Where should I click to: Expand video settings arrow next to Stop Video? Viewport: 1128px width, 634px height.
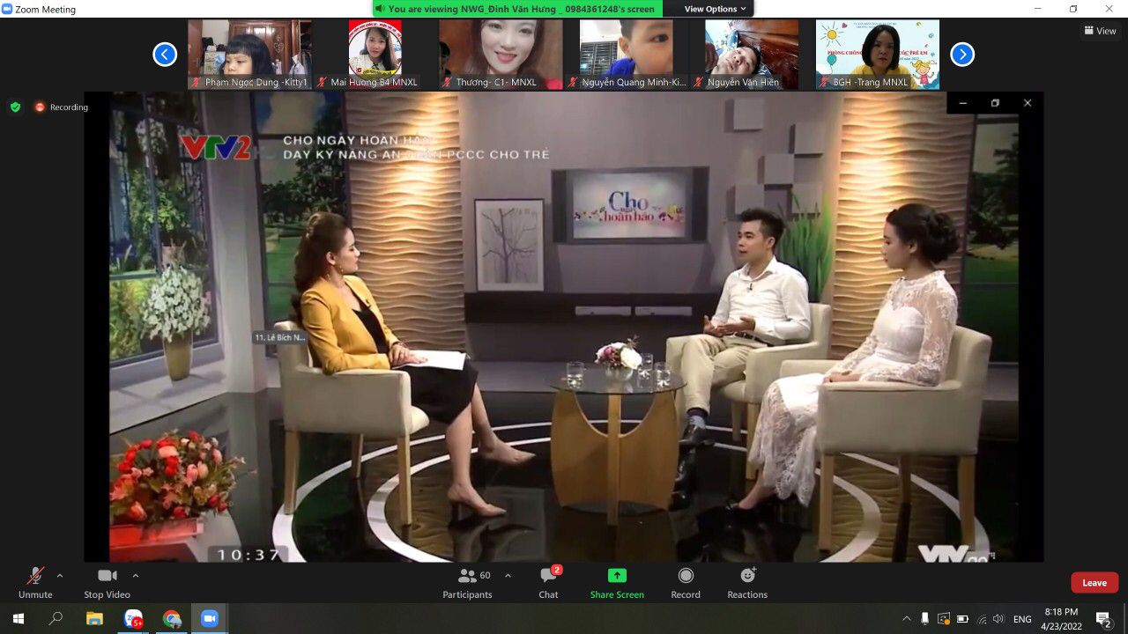pyautogui.click(x=135, y=576)
